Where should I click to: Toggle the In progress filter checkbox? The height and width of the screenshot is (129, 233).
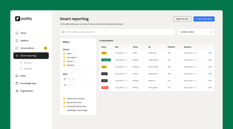[64, 57]
